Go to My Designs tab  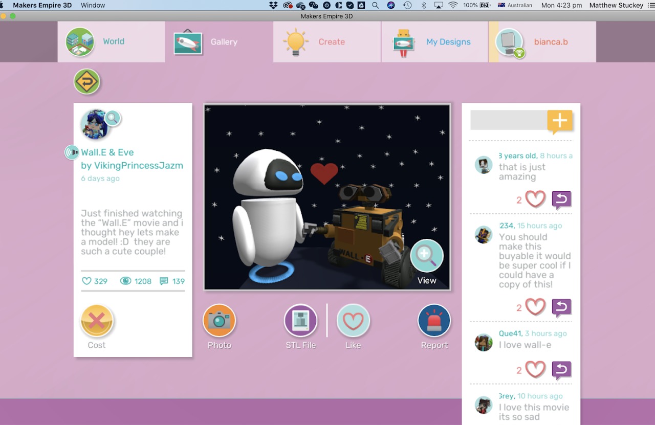[x=434, y=42]
